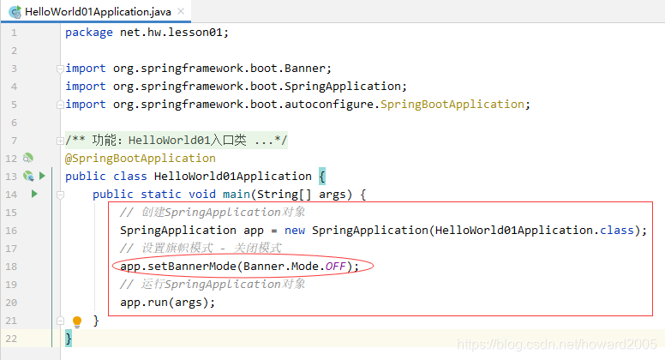
Task: Click the Banner import statement
Action: 198,69
